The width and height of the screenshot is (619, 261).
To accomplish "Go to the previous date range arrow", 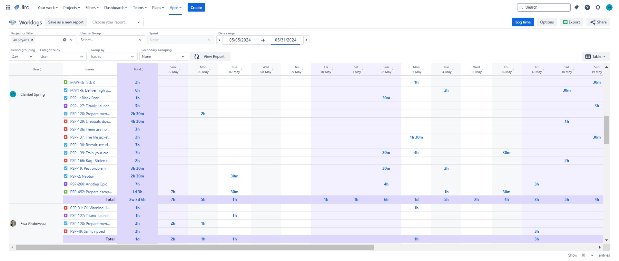I will pyautogui.click(x=220, y=40).
